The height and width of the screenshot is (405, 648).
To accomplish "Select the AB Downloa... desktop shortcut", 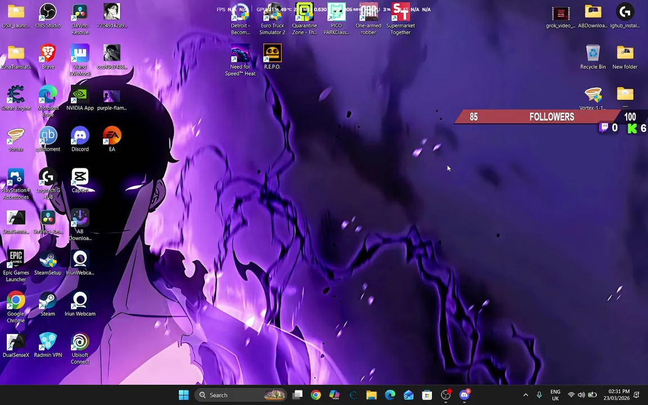I will click(x=80, y=225).
